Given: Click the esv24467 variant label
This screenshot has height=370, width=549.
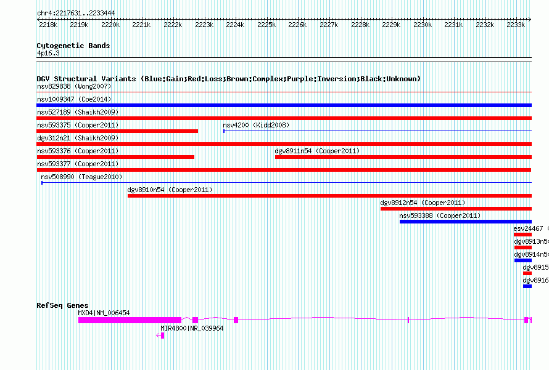Looking at the screenshot, I should pos(528,228).
